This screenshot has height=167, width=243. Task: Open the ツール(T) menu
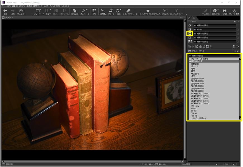(x=45, y=6)
